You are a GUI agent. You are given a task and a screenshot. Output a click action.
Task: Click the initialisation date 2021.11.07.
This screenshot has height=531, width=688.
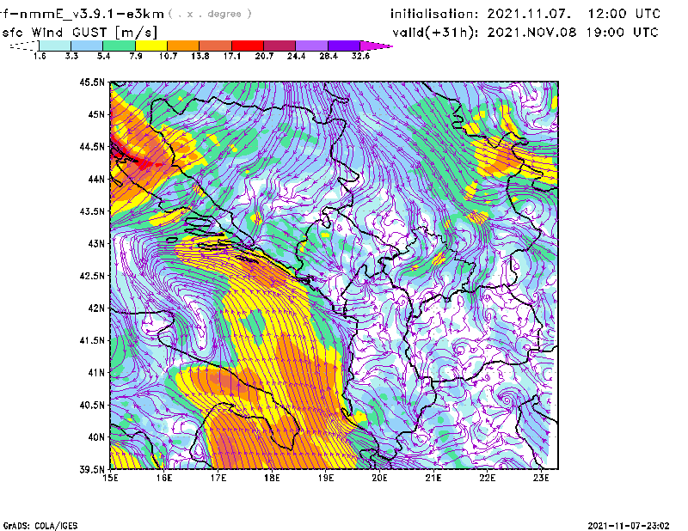coord(529,14)
